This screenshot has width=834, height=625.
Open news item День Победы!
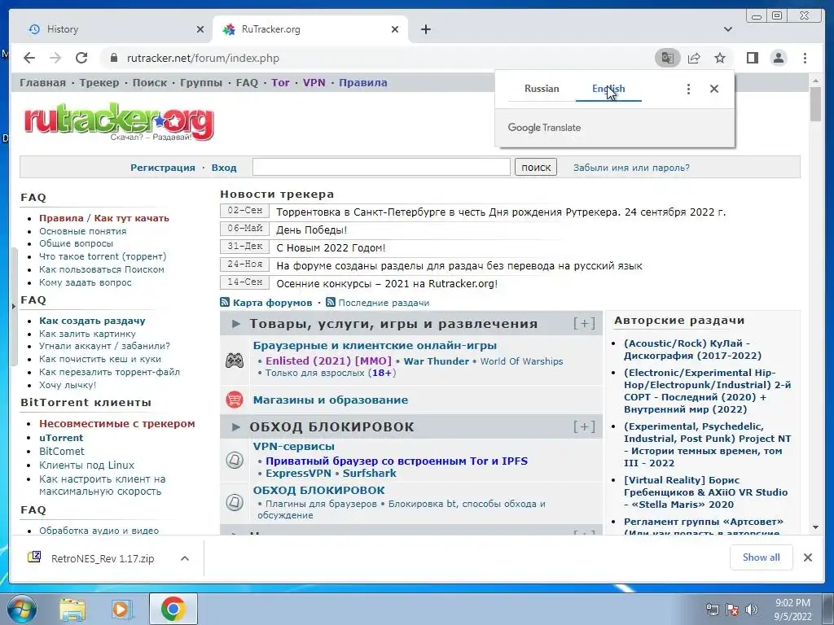[311, 229]
